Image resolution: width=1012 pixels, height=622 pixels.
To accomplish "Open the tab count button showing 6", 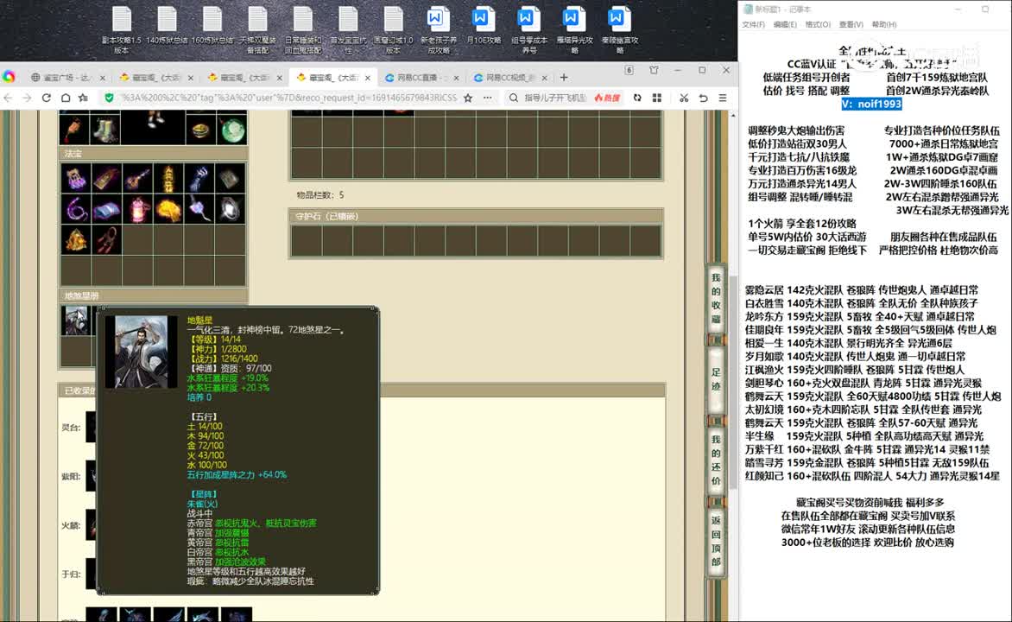I will (629, 70).
